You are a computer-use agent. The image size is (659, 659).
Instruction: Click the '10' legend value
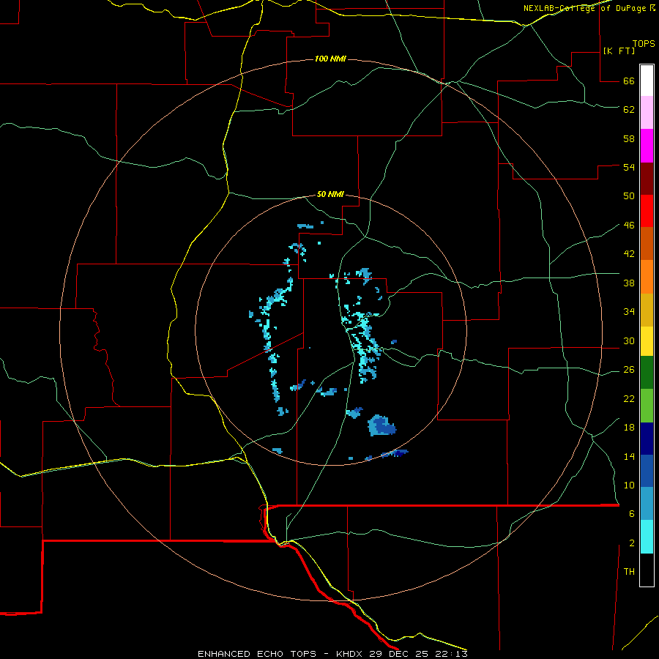coord(629,485)
